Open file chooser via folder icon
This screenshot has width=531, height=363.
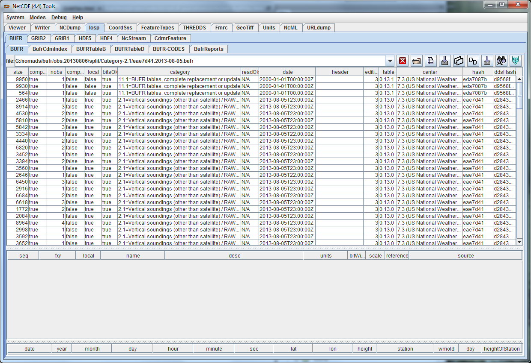[x=416, y=61]
